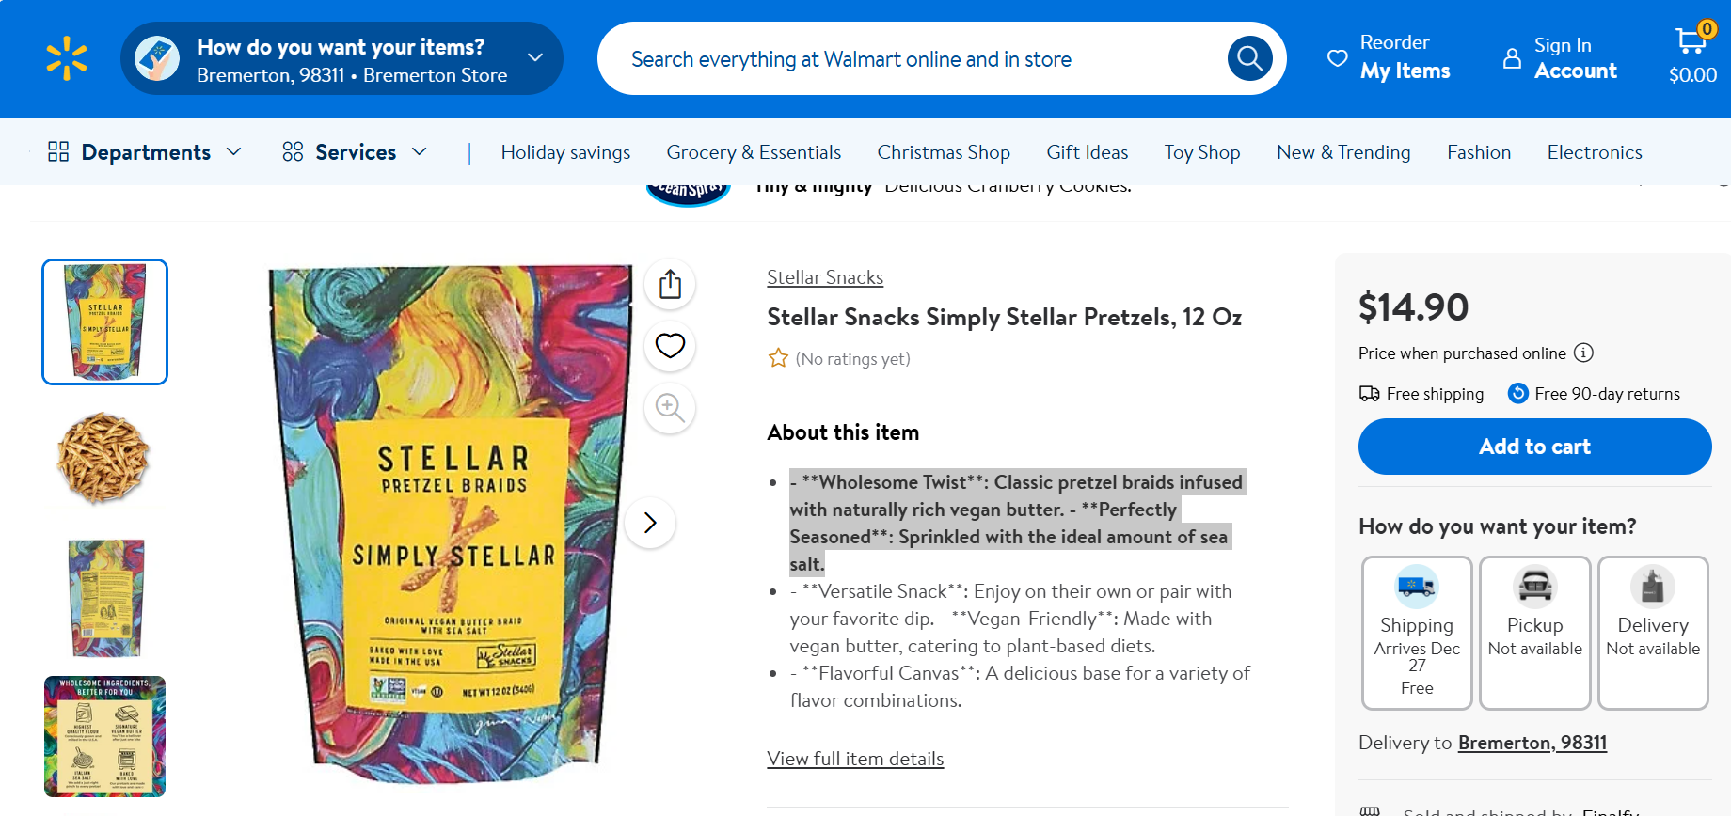Open Grocery & Essentials section
1731x816 pixels.
click(x=754, y=152)
